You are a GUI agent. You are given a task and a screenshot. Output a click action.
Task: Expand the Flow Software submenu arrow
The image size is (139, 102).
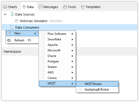[72, 34]
